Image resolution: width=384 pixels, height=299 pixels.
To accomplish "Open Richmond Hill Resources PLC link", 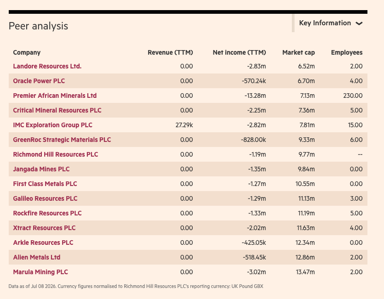I will [56, 154].
